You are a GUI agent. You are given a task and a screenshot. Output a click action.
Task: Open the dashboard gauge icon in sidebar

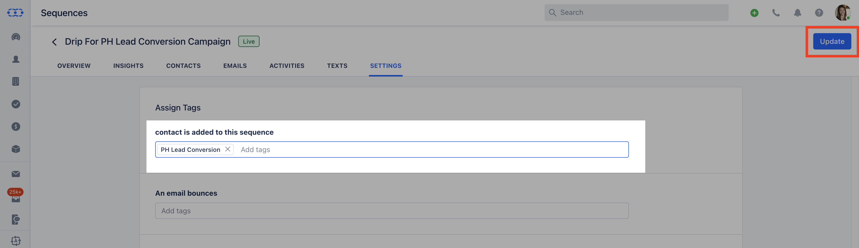click(16, 37)
